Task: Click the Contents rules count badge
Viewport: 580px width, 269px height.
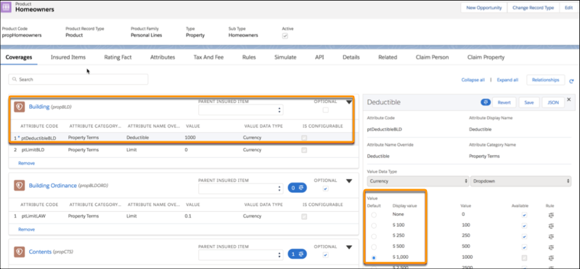Action: click(298, 254)
